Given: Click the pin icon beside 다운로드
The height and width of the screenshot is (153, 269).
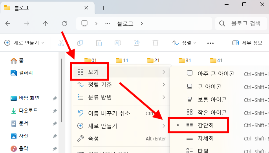Looking at the screenshot, I should point(55,111).
